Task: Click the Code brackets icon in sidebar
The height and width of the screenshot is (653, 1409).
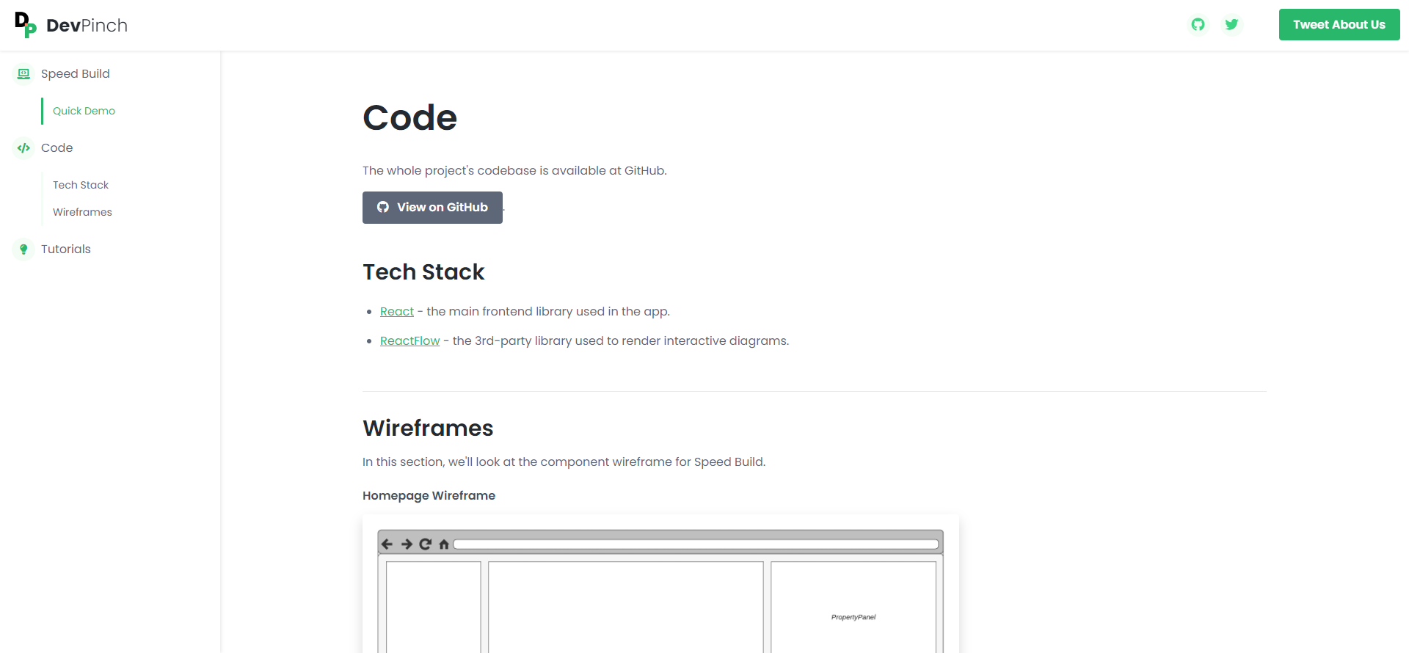Action: click(x=23, y=147)
